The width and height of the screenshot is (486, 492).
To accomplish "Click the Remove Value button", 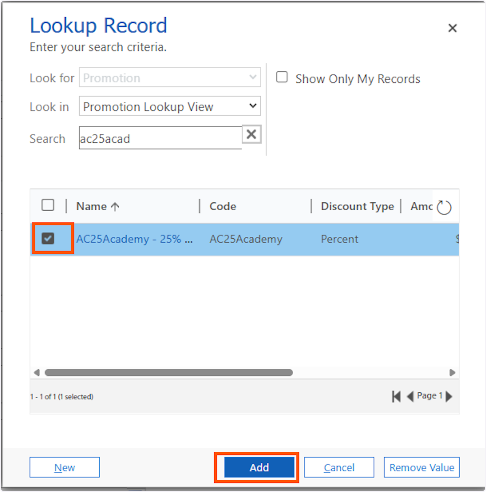I will pos(422,467).
